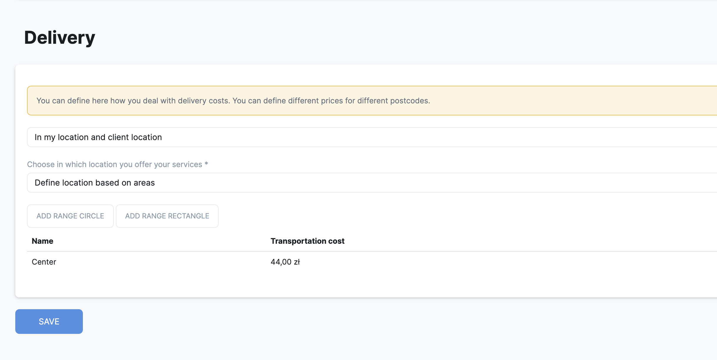Click the ADD RANGE CIRCLE button
Screen dimensions: 717x360
70,216
